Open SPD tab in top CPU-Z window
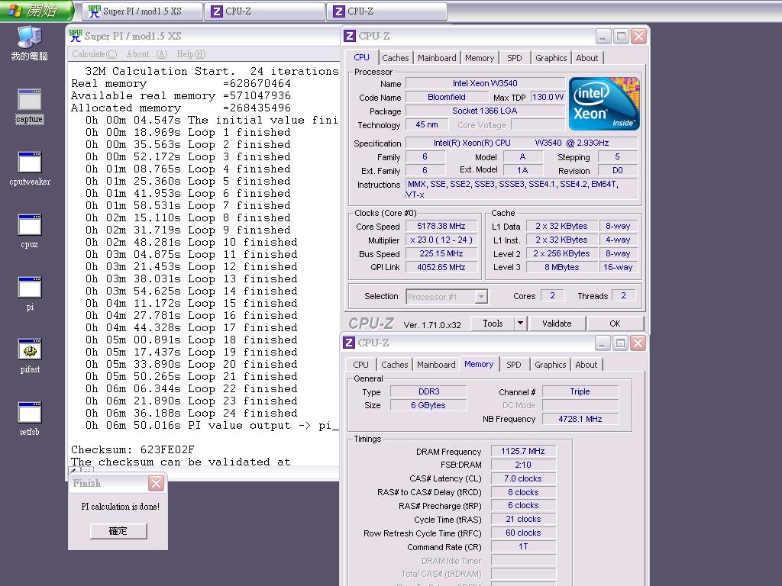 [x=515, y=58]
